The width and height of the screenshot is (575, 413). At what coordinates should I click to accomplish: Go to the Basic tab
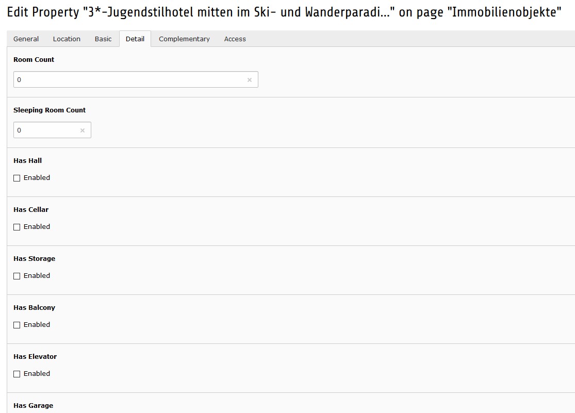tap(103, 39)
